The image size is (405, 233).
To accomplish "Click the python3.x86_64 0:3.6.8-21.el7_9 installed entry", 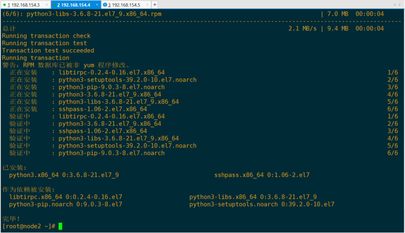I will (64, 175).
